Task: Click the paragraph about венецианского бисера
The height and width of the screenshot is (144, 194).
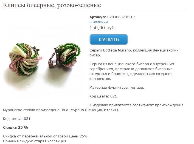Action: [x=132, y=71]
